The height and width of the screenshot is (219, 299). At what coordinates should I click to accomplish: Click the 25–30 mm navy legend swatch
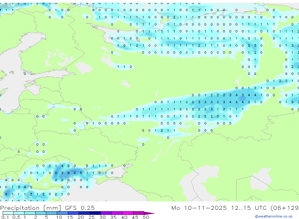click(95, 213)
